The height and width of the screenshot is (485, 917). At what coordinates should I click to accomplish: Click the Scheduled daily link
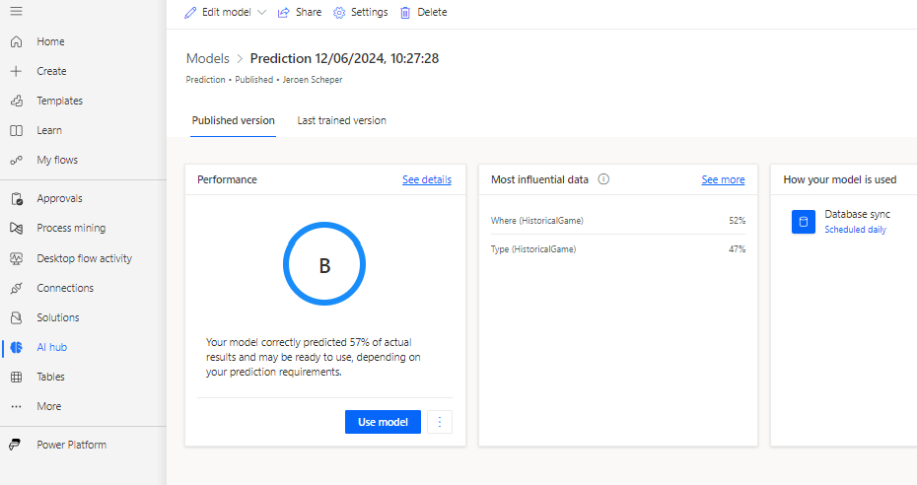click(x=855, y=230)
